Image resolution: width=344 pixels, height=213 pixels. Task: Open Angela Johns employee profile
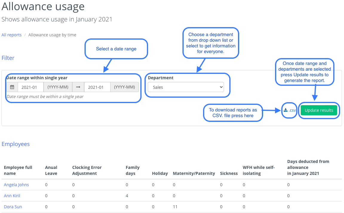[x=16, y=185]
